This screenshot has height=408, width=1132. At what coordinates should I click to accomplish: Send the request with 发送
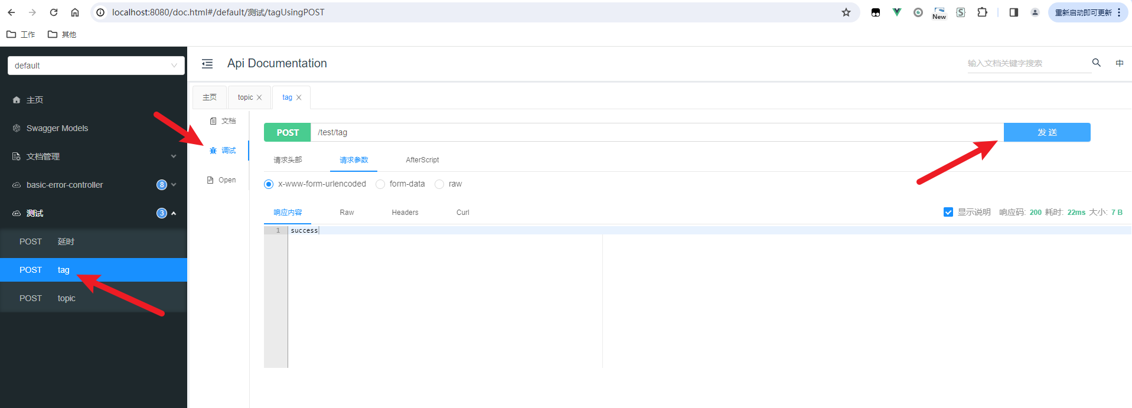1047,132
